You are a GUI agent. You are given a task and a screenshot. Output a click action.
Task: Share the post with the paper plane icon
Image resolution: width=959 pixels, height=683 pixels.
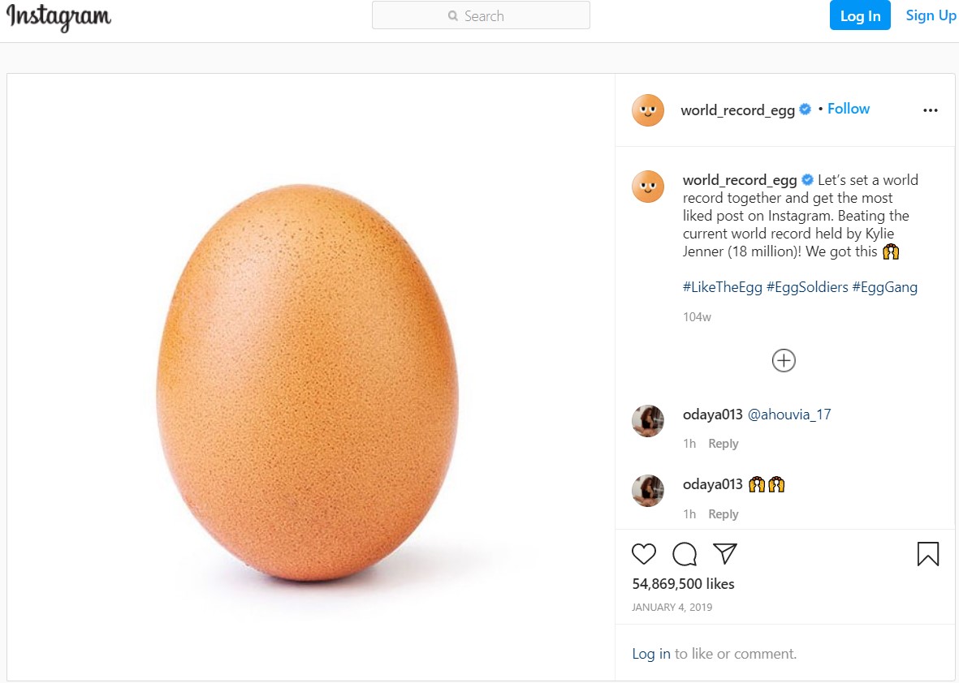pos(725,553)
